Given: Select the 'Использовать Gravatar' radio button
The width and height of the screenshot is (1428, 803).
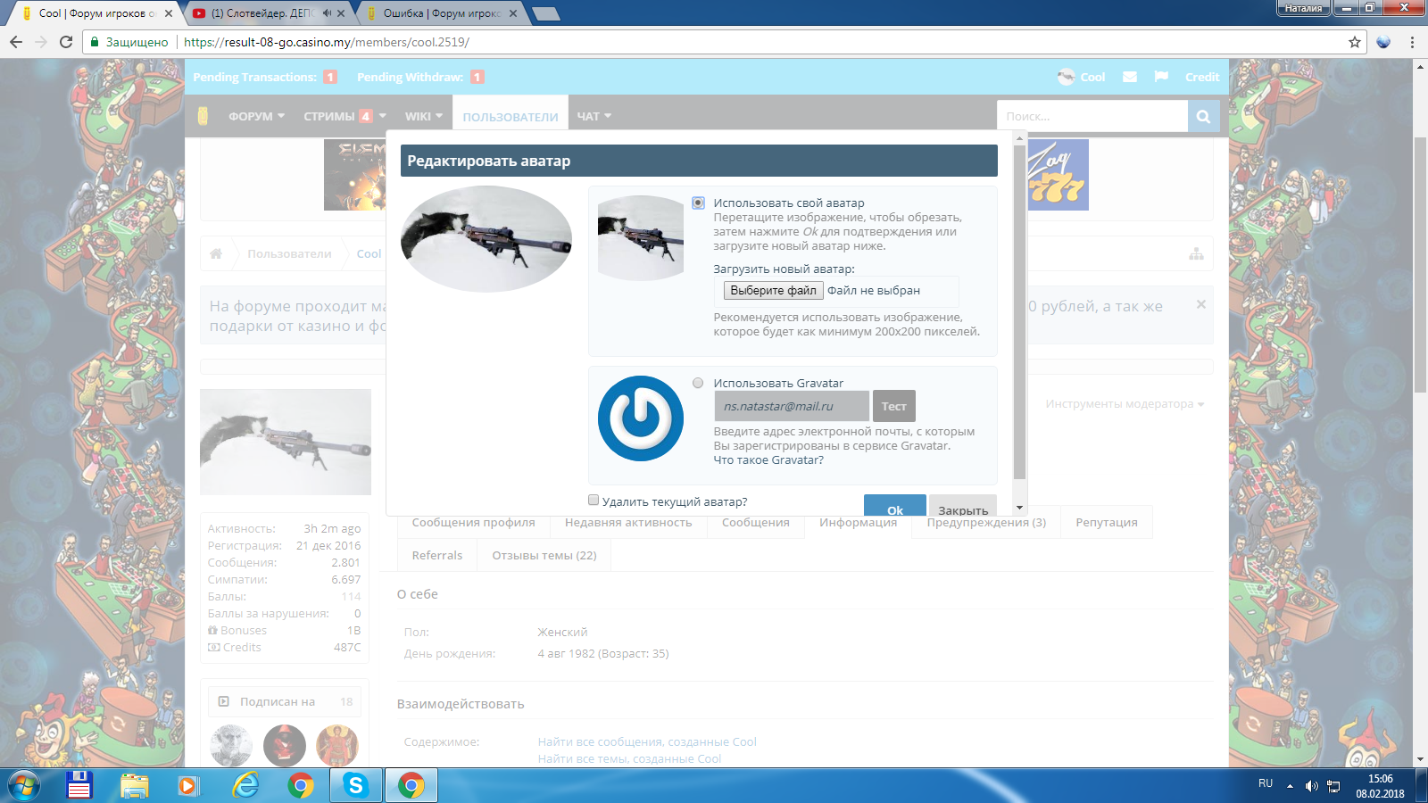Looking at the screenshot, I should (698, 383).
